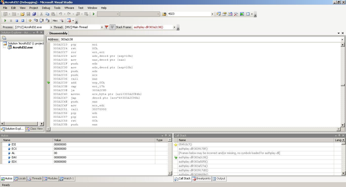346x187 pixels.
Task: Click the Restart debugging icon
Action: tap(23, 21)
